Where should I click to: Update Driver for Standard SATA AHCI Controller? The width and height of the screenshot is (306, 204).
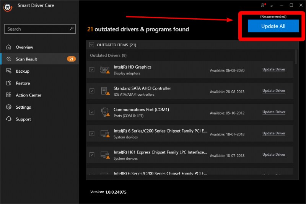[274, 91]
